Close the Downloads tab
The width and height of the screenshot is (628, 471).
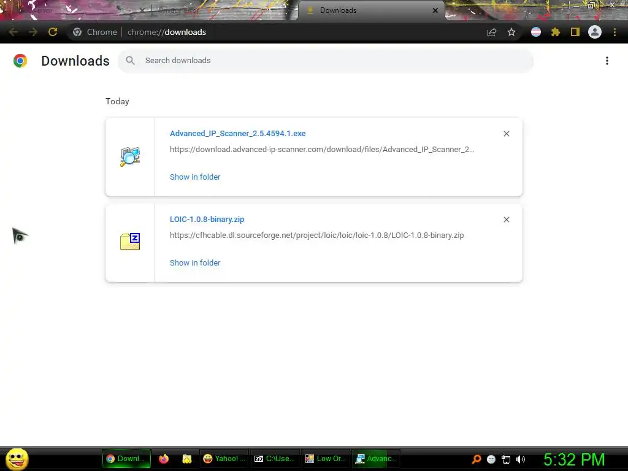(x=435, y=10)
